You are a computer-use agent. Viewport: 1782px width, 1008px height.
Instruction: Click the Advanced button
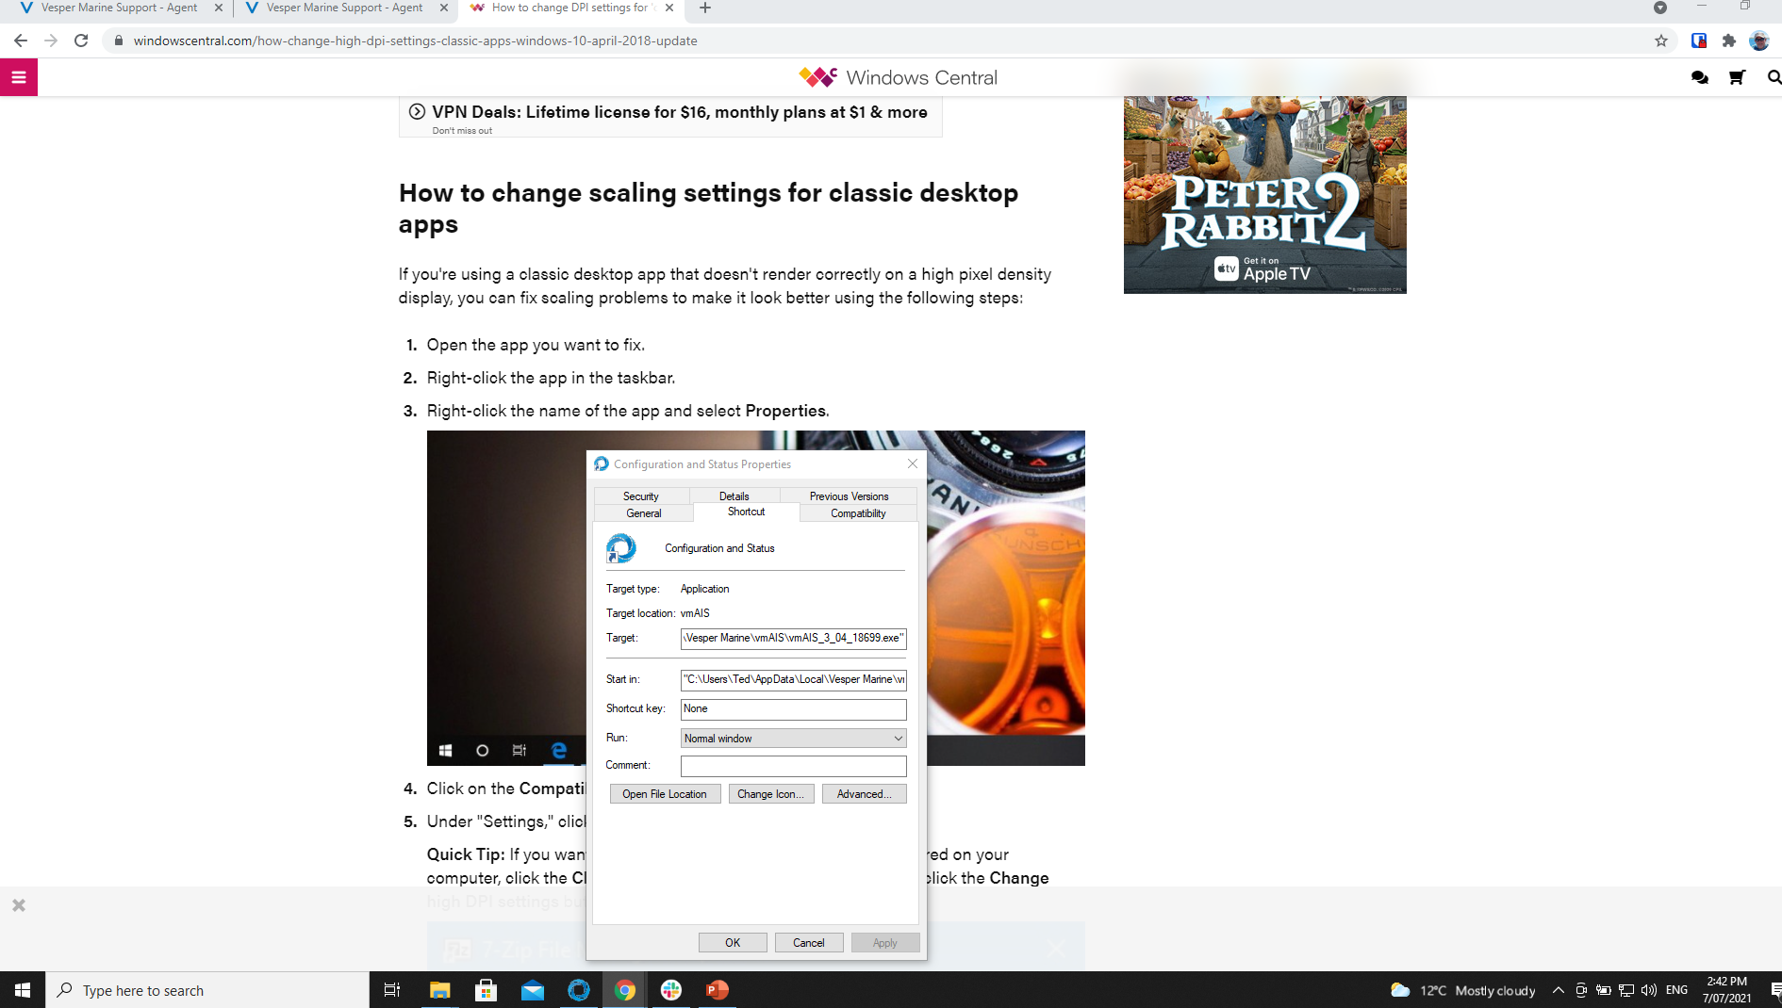864,794
